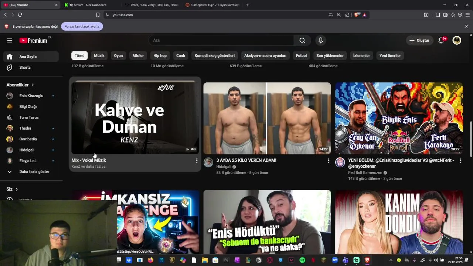Select the Tümü filter chip
Image resolution: width=473 pixels, height=266 pixels.
tap(79, 55)
